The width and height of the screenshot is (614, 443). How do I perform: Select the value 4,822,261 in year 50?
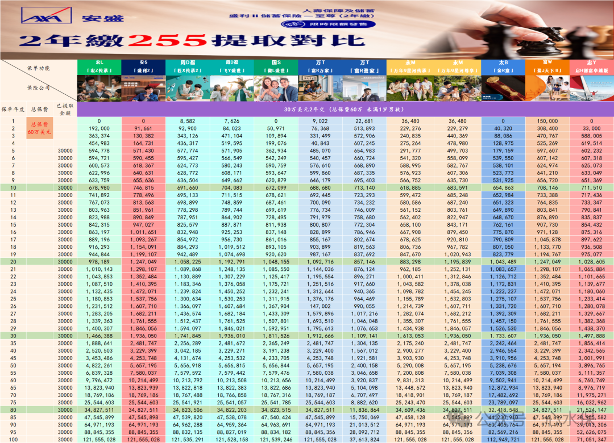[99, 366]
